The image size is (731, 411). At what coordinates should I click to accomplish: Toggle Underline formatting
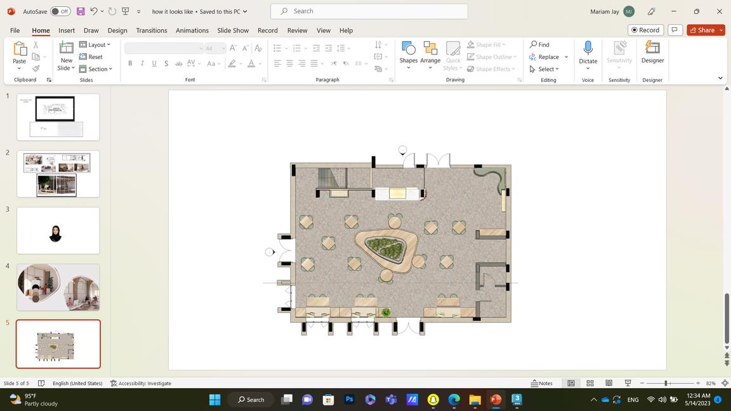pyautogui.click(x=154, y=63)
